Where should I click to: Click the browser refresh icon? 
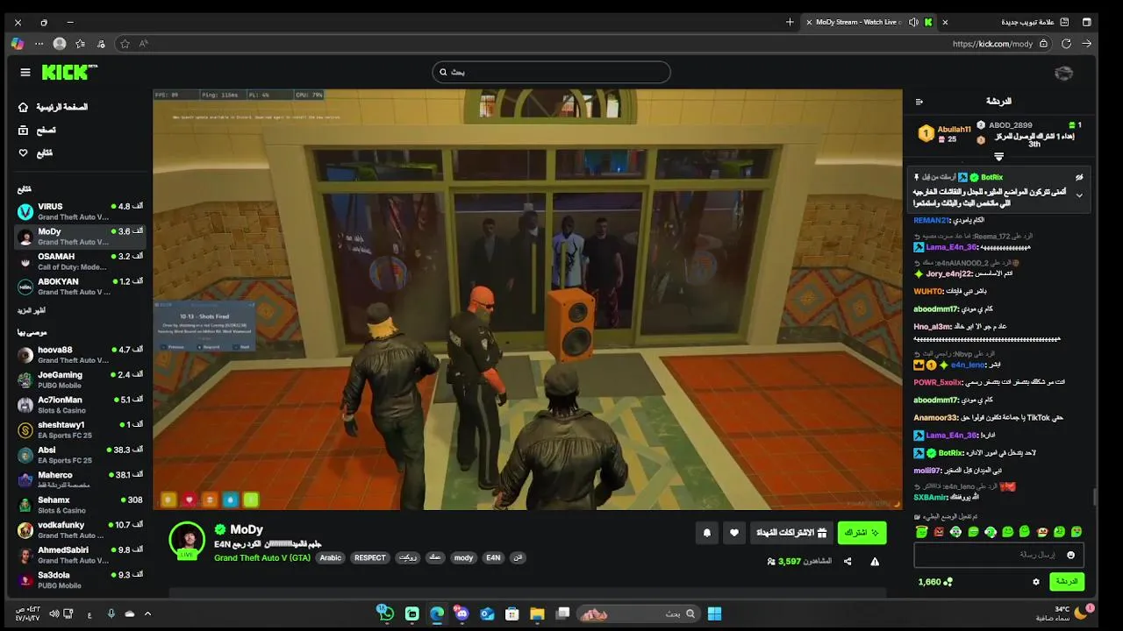1066,44
